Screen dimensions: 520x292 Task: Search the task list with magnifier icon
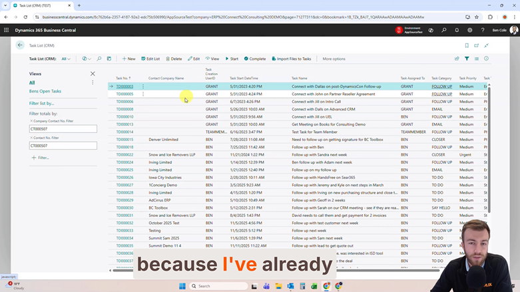point(99,59)
